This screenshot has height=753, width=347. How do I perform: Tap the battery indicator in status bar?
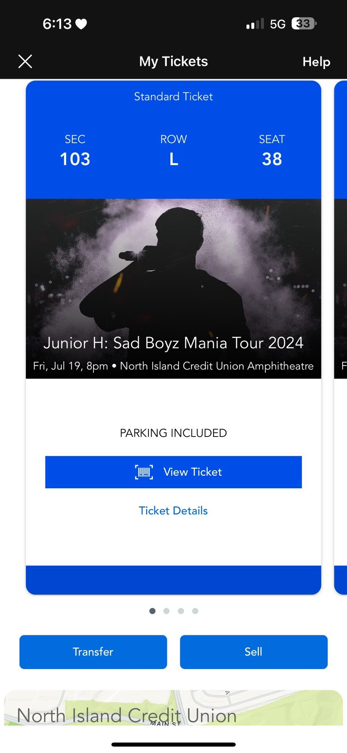click(304, 24)
